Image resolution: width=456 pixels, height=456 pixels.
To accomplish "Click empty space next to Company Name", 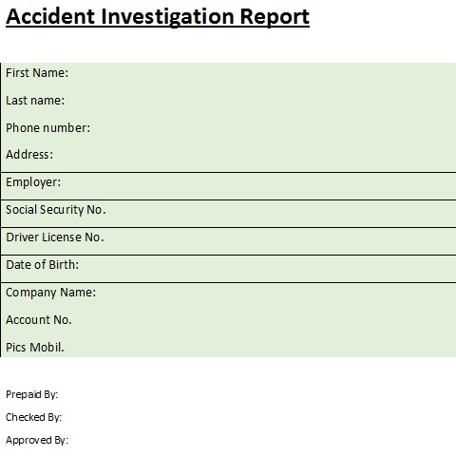I will click(x=276, y=293).
